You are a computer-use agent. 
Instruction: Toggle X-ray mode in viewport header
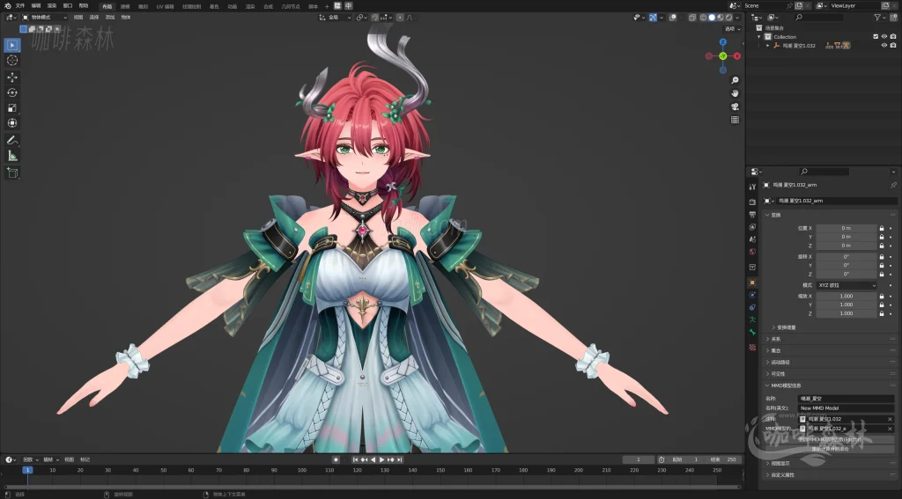[x=692, y=18]
